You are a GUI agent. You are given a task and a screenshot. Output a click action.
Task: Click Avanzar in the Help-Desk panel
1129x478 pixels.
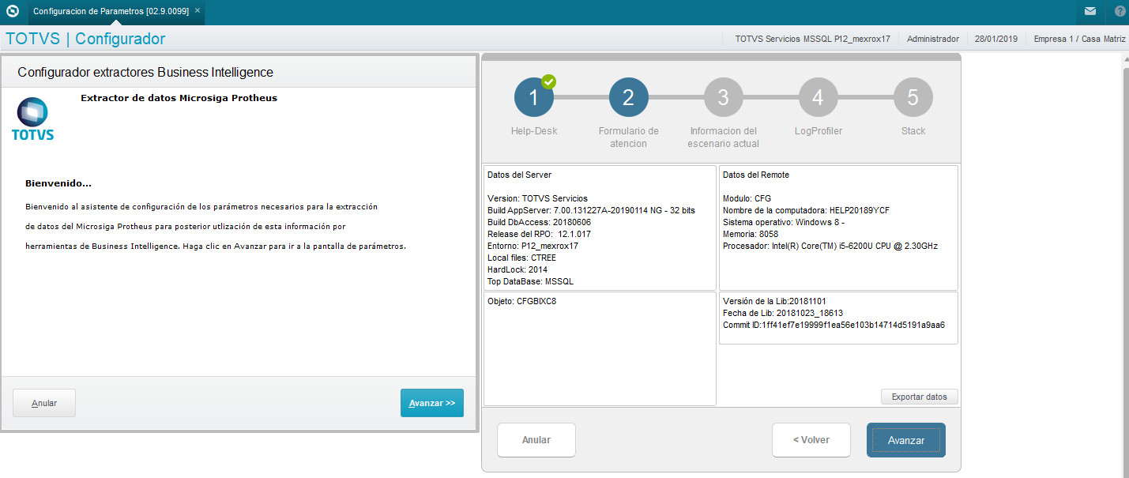pyautogui.click(x=906, y=440)
